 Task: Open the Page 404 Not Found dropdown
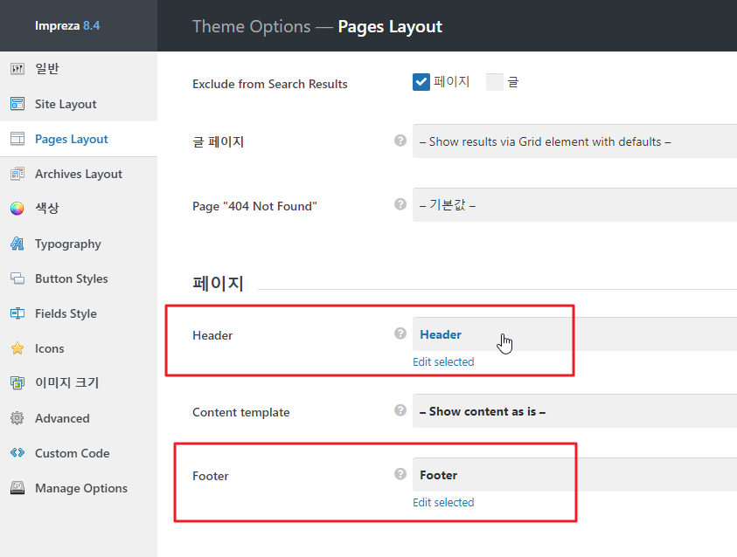click(x=574, y=205)
